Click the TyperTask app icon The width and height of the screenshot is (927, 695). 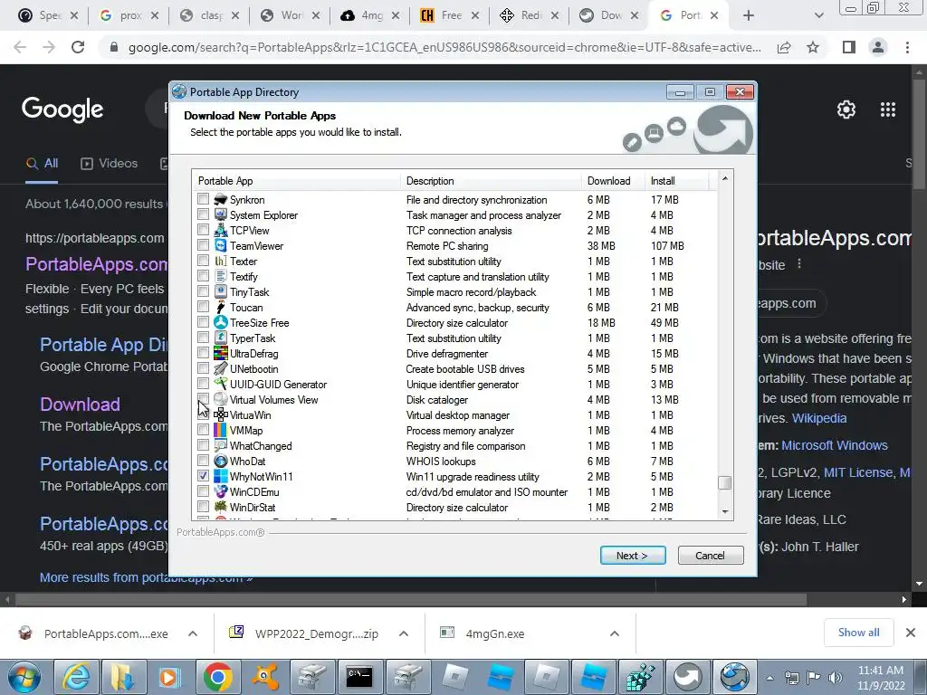click(x=221, y=338)
